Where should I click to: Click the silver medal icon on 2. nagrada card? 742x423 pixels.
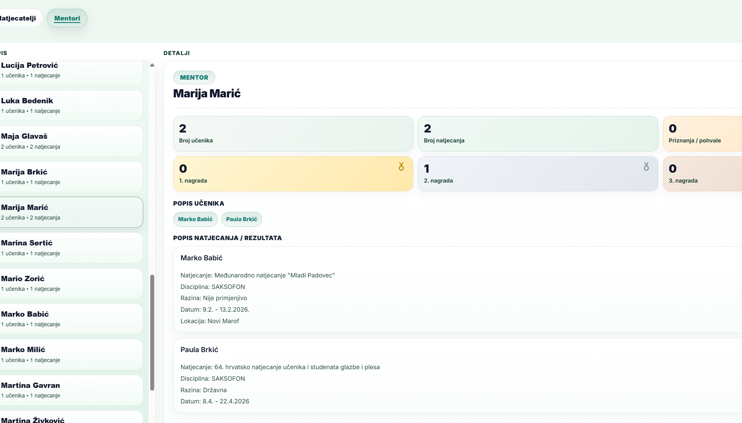coord(646,167)
